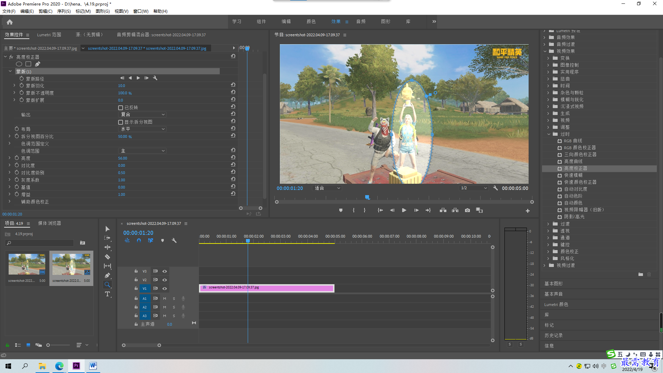Select the Track Select Forward tool

point(107,238)
